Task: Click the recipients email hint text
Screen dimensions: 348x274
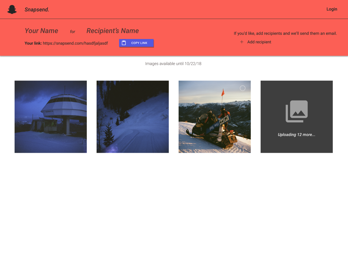Action: point(285,33)
